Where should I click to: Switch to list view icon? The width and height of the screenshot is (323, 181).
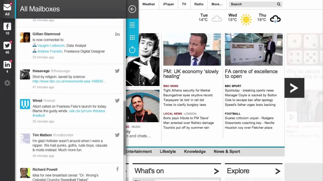(132, 25)
